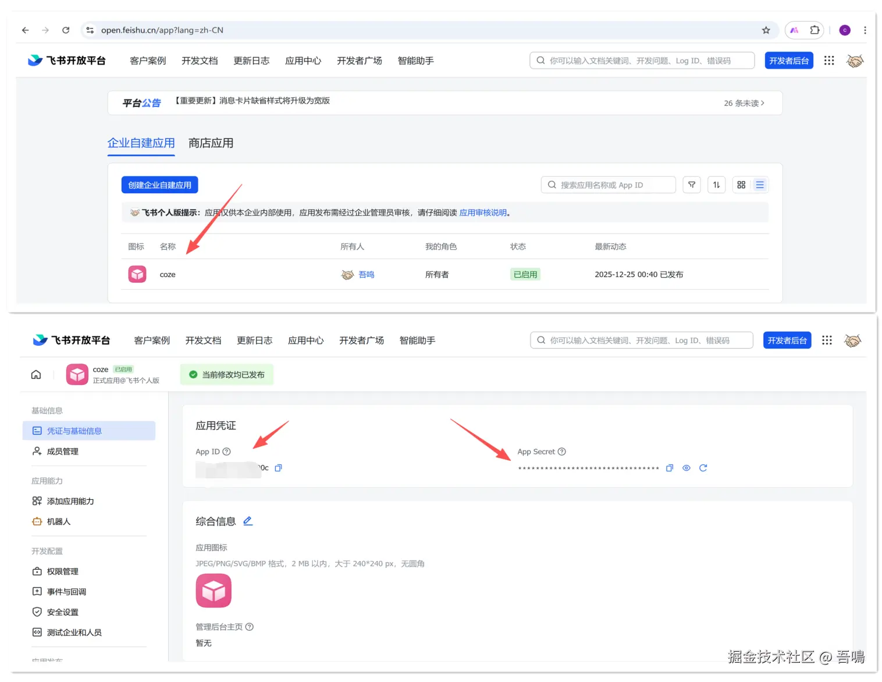The height and width of the screenshot is (682, 882).
Task: Reload page with browser refresh icon
Action: (x=66, y=30)
